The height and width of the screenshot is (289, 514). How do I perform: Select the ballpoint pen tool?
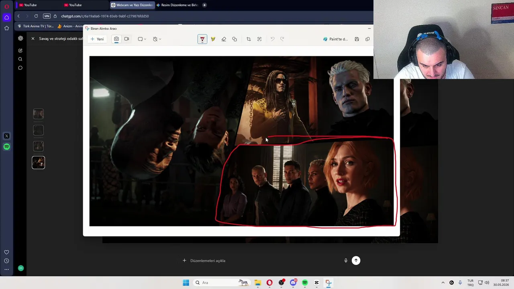(202, 39)
